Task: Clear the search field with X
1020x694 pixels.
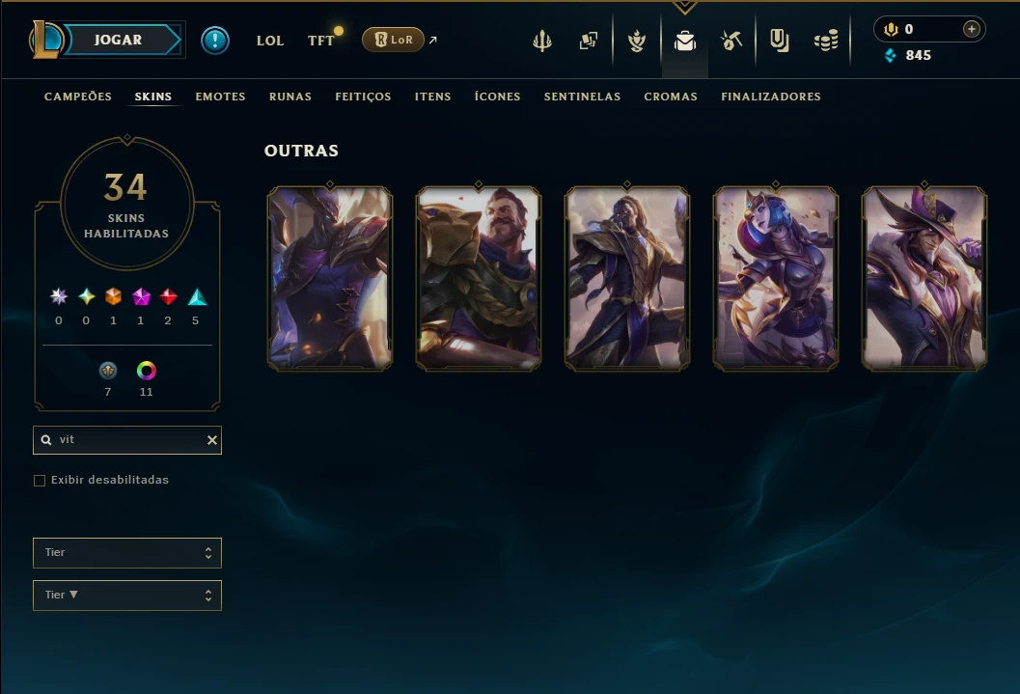Action: pos(212,440)
